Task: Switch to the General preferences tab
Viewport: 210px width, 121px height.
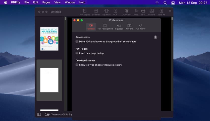Action: point(91,27)
